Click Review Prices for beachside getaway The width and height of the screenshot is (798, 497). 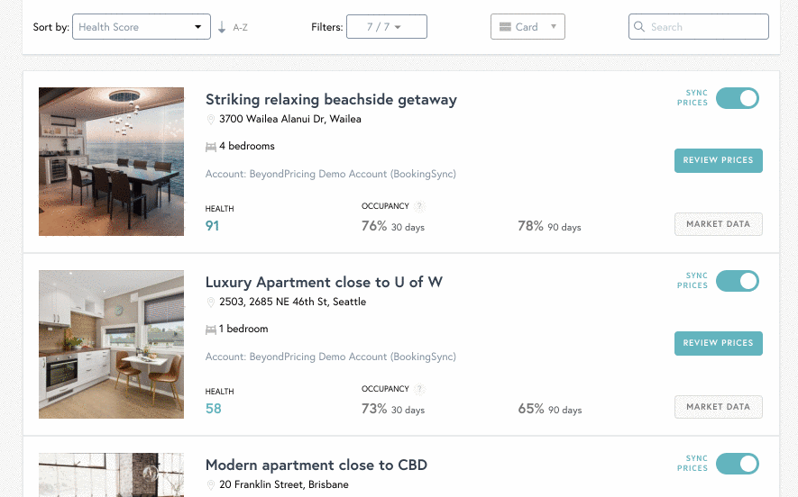tap(718, 160)
